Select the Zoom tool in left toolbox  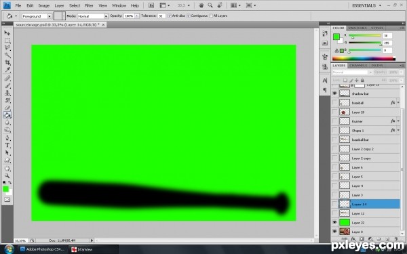click(x=7, y=175)
